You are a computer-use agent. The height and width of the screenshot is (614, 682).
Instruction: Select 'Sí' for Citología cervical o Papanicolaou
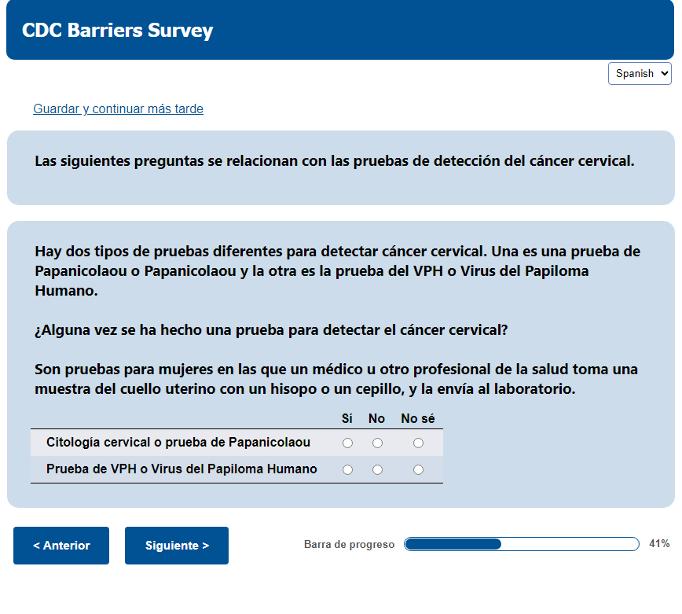point(347,443)
